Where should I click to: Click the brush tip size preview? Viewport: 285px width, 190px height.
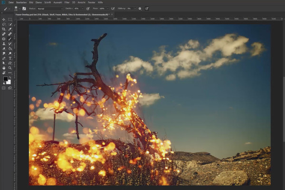pyautogui.click(x=16, y=9)
